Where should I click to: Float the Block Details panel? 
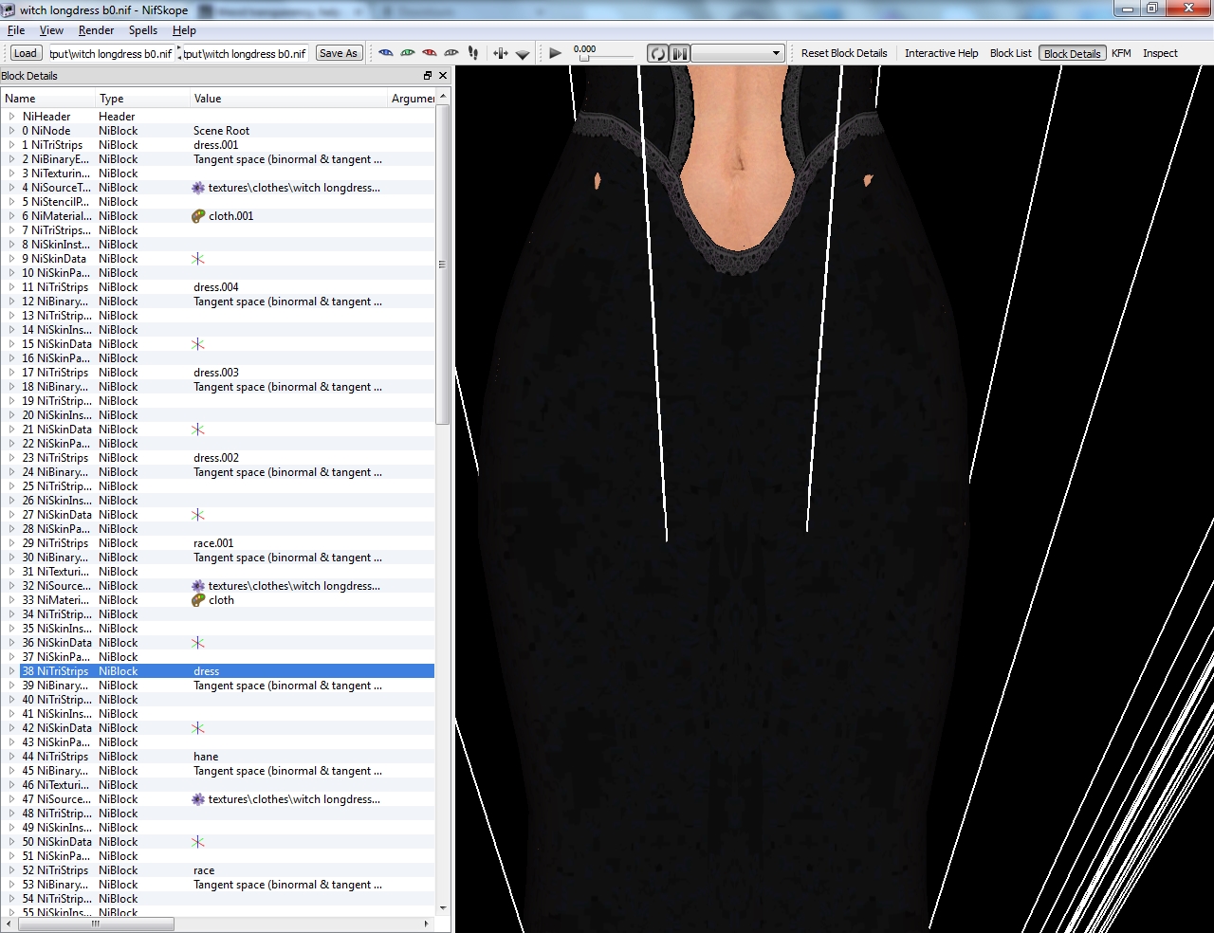click(x=428, y=76)
